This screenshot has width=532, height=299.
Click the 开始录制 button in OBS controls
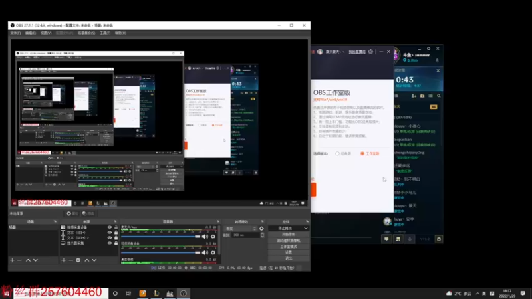tap(289, 235)
